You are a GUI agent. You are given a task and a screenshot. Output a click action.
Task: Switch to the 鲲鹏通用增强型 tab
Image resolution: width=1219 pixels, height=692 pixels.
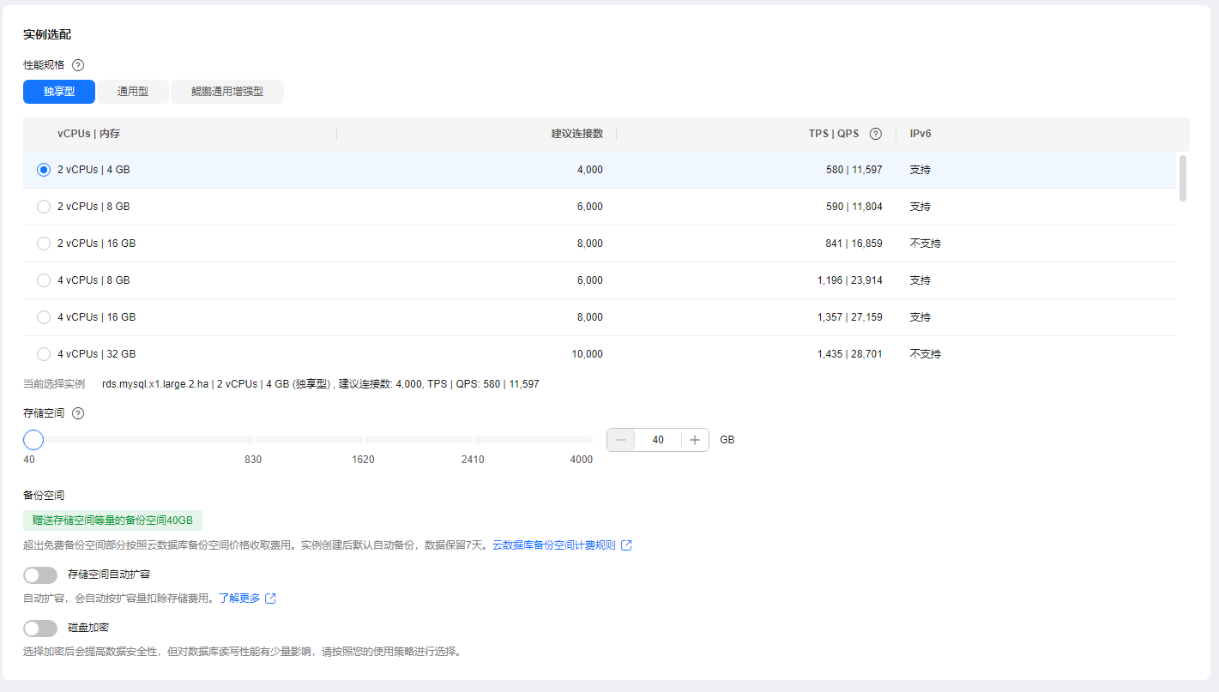pos(226,92)
